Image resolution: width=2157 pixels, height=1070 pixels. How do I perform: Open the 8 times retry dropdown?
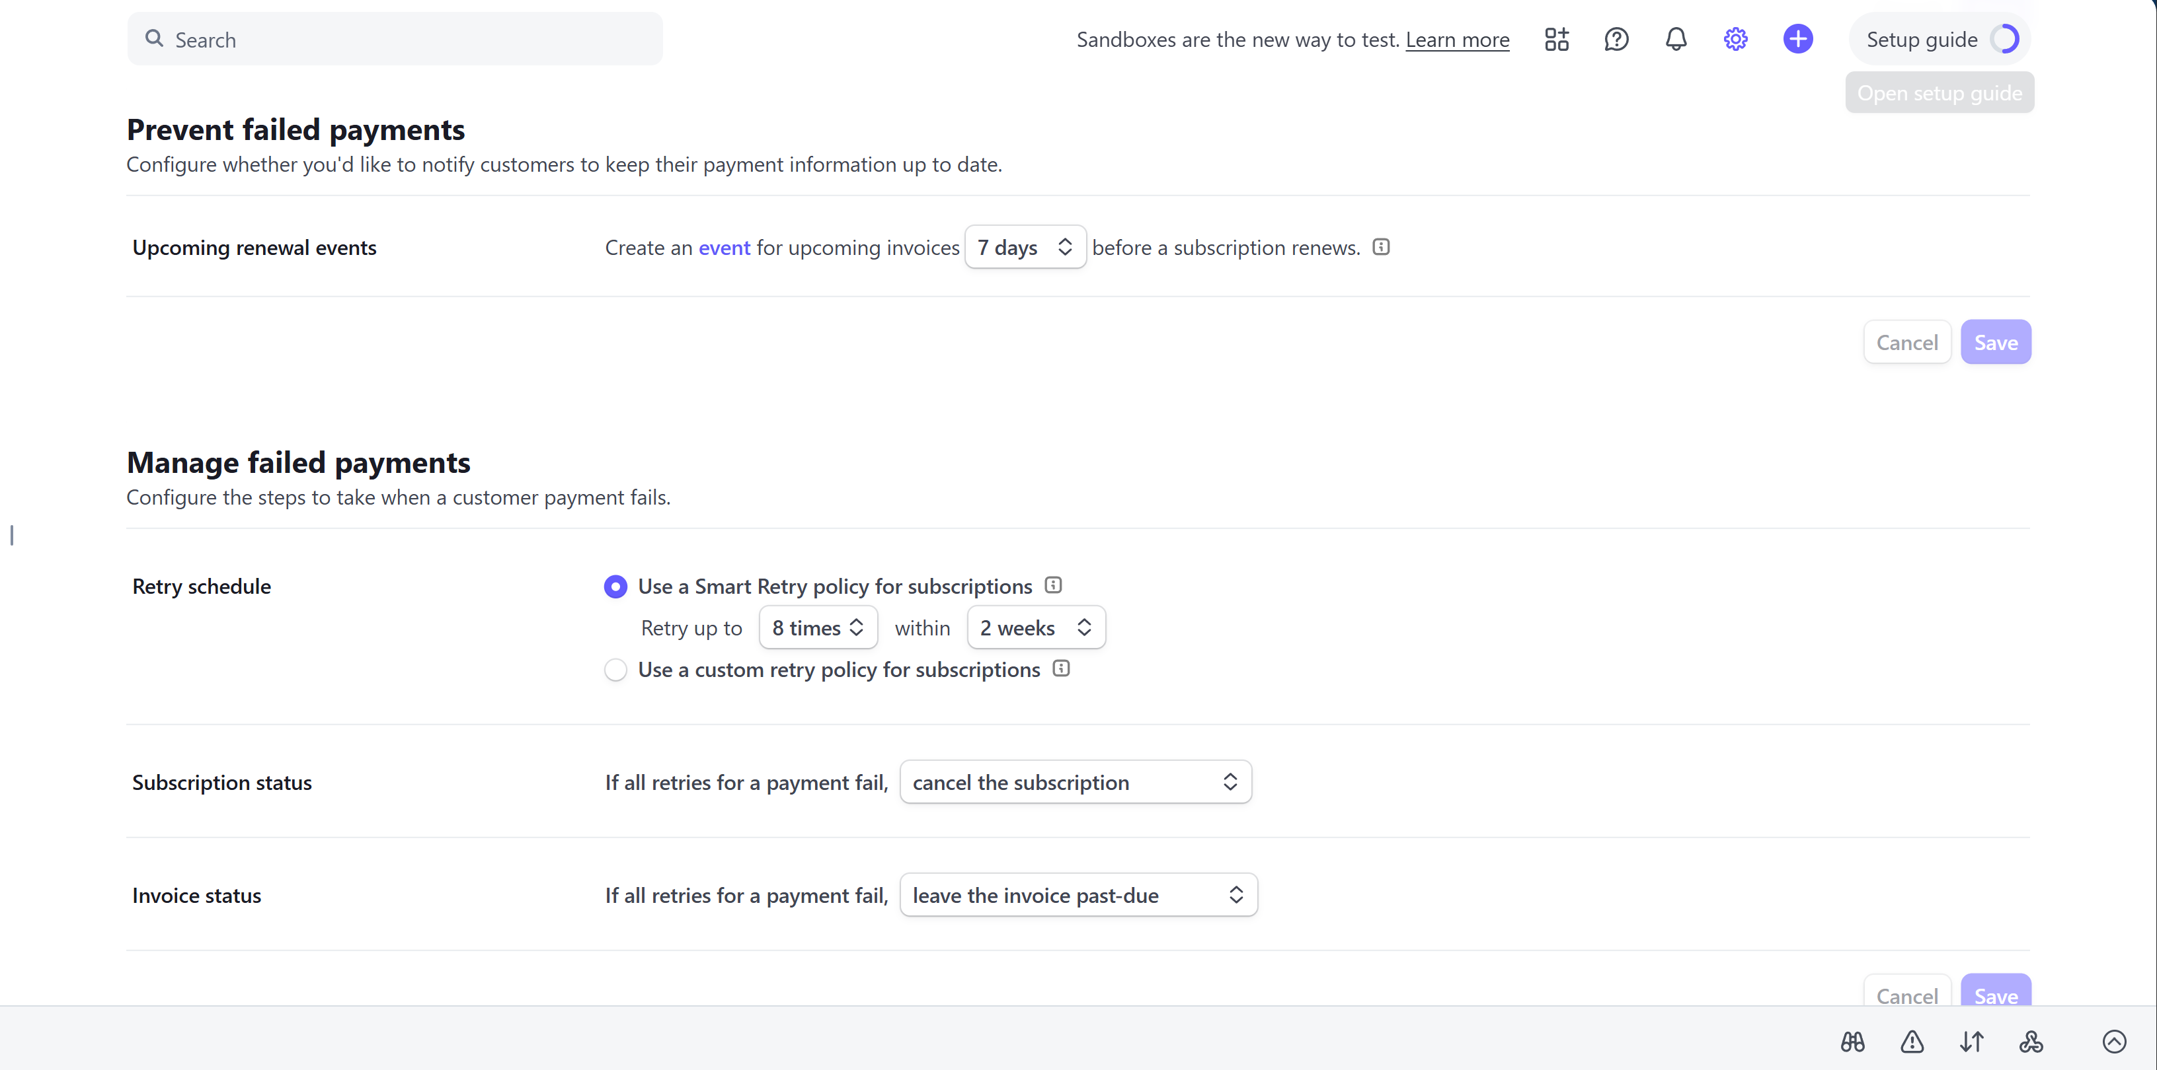pyautogui.click(x=817, y=627)
